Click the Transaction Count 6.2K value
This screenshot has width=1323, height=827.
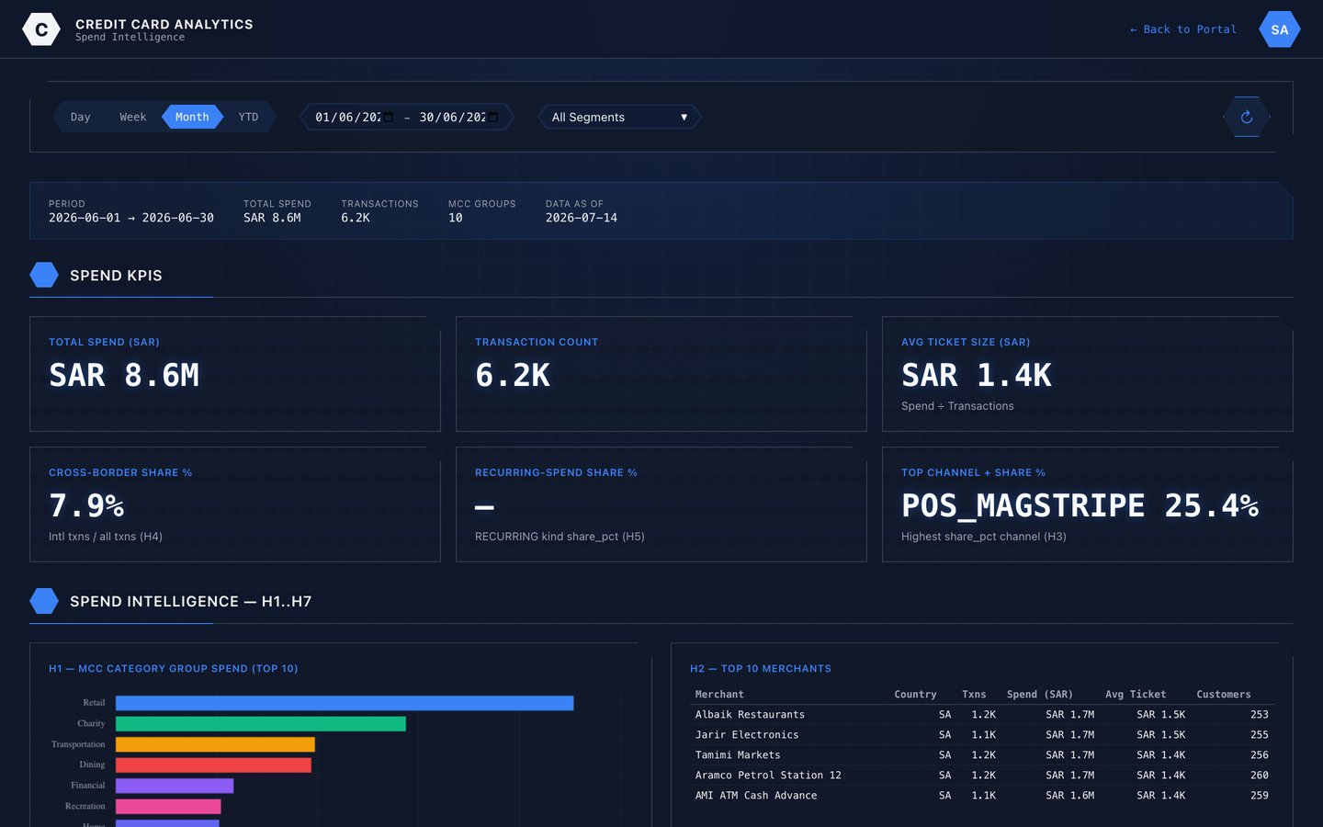513,375
